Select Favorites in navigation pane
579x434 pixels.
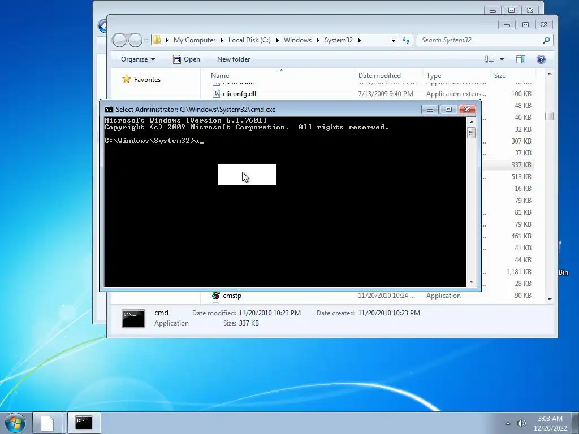[147, 79]
